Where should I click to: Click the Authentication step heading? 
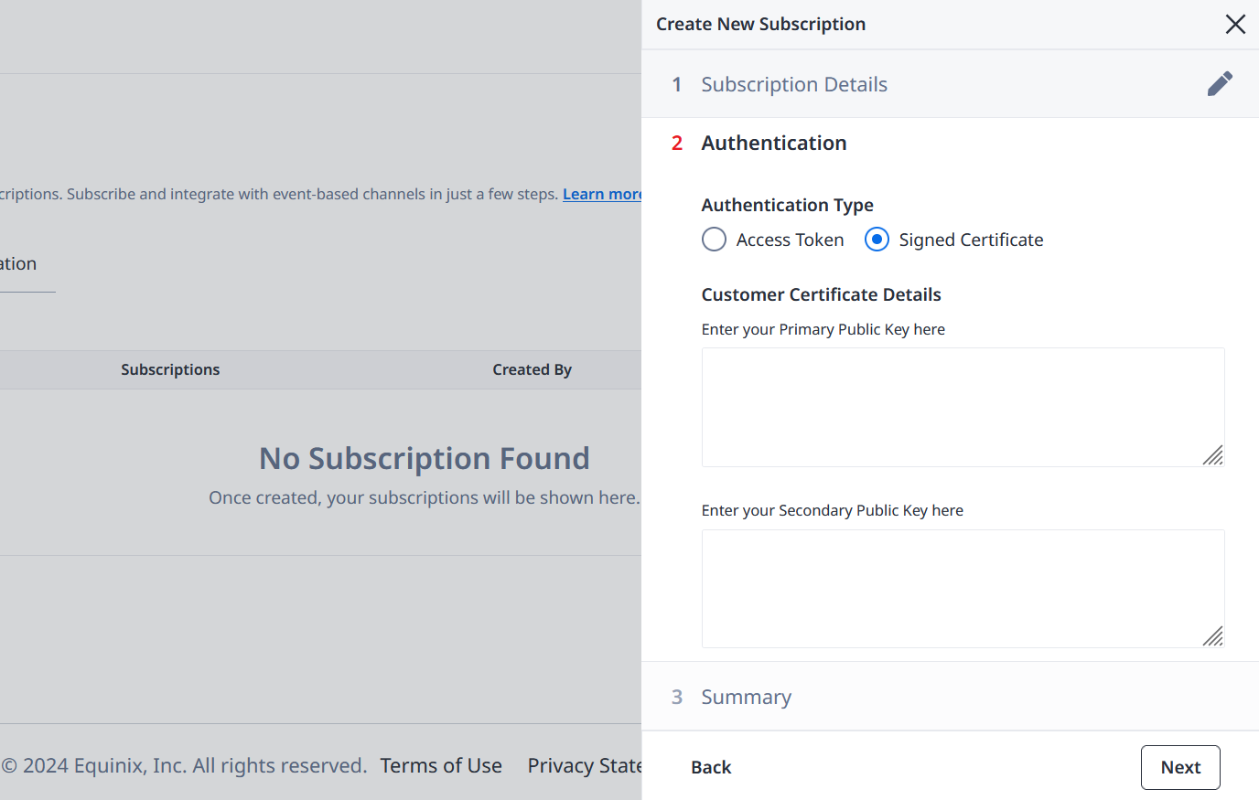(x=774, y=143)
